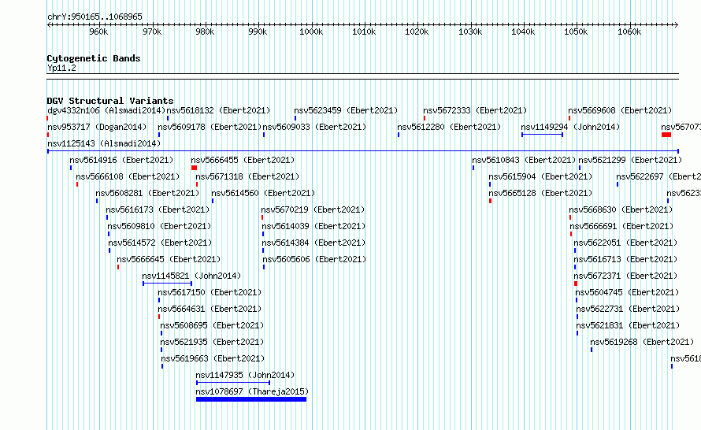Open nsv5609810 (Ebert2021) entry
Image resolution: width=701 pixels, height=430 pixels.
pos(159,226)
